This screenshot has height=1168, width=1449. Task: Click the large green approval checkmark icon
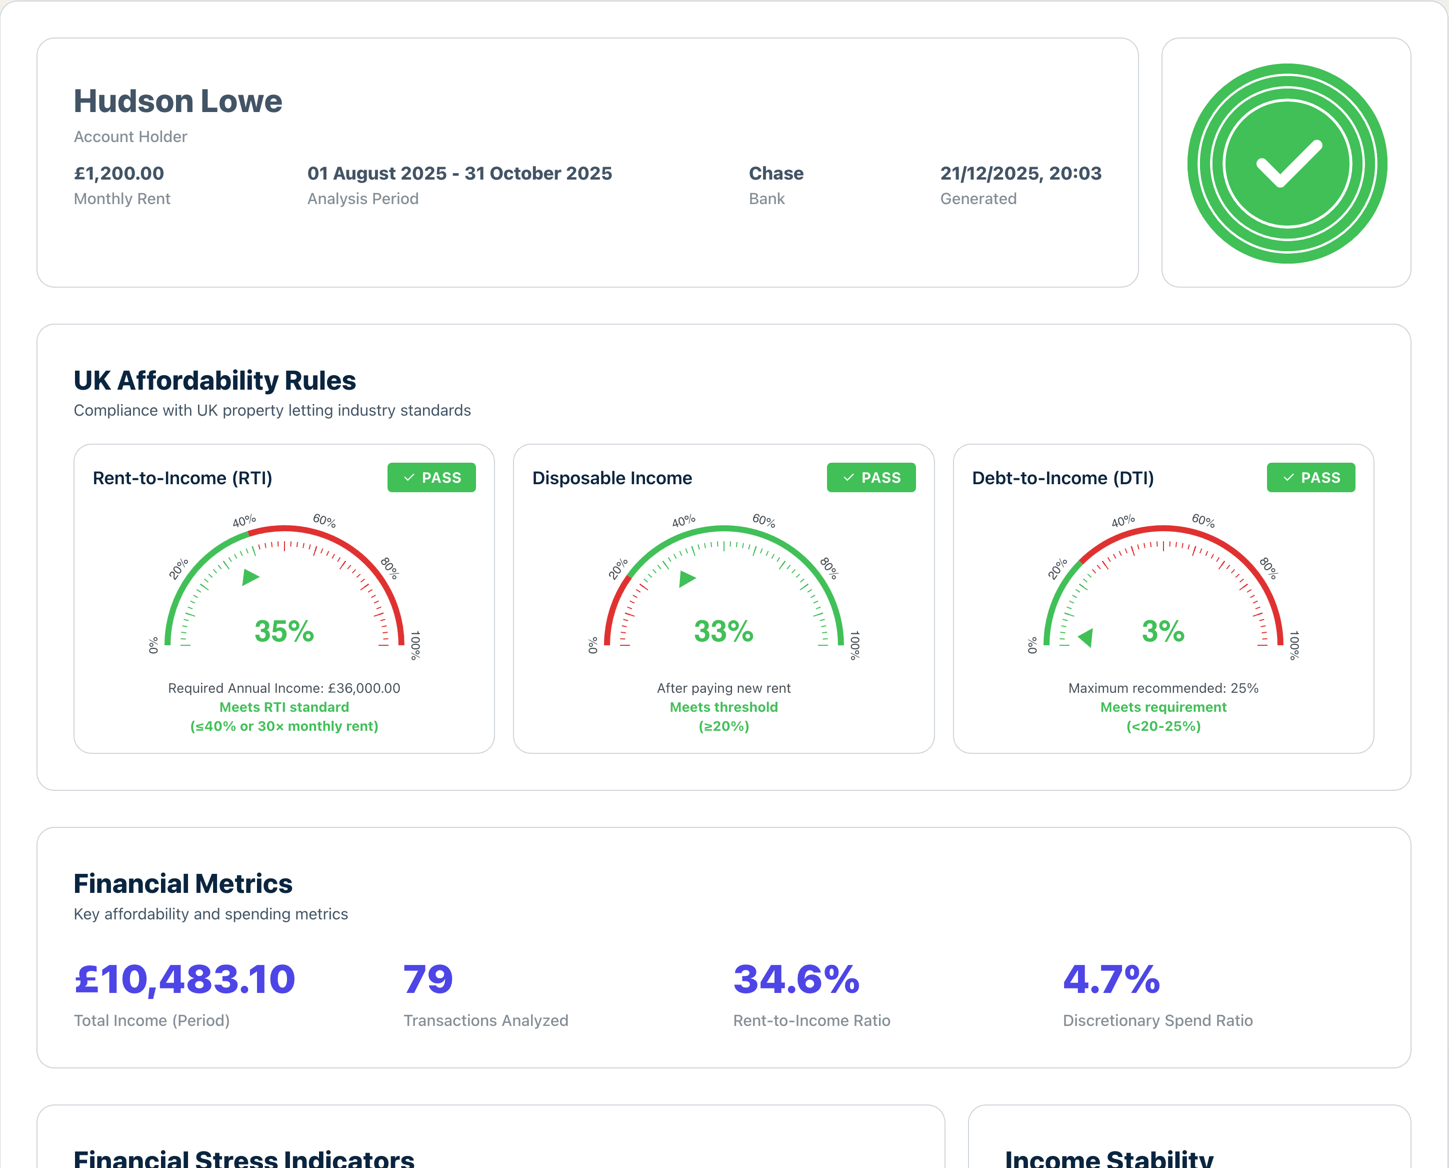[1286, 163]
